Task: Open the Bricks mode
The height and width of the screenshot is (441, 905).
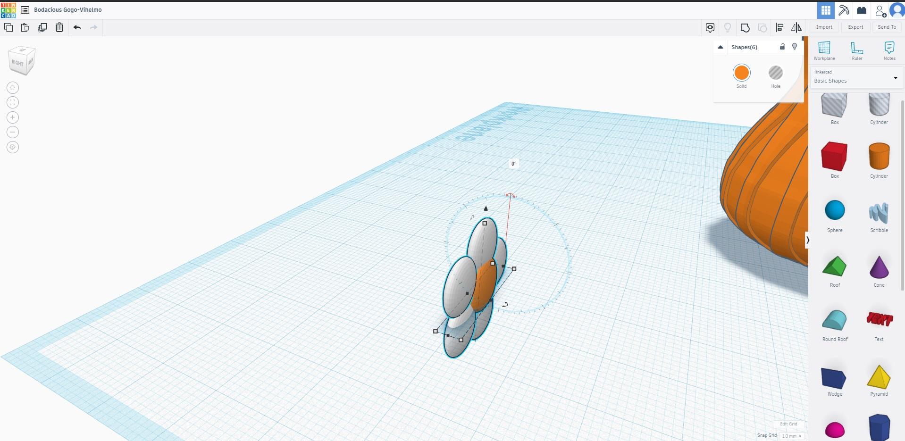Action: [x=862, y=10]
